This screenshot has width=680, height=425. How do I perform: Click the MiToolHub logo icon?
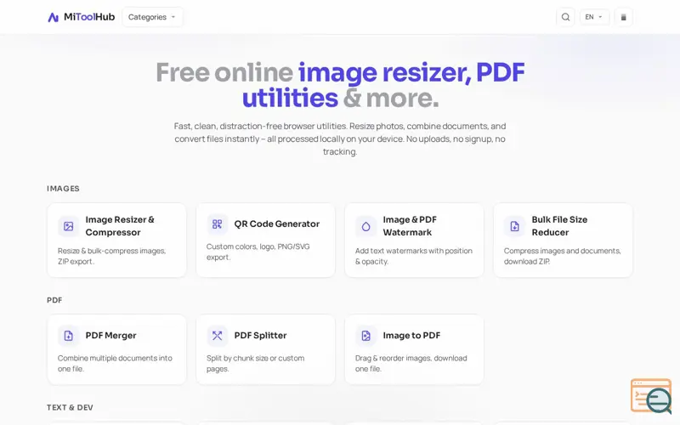pyautogui.click(x=53, y=17)
